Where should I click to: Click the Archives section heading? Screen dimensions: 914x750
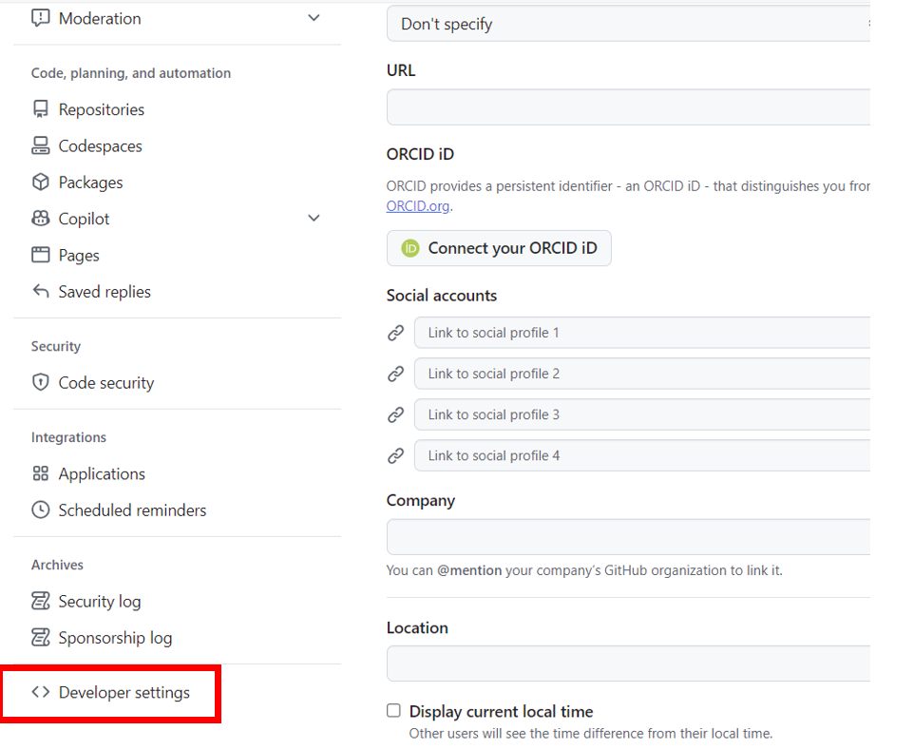[x=57, y=565]
